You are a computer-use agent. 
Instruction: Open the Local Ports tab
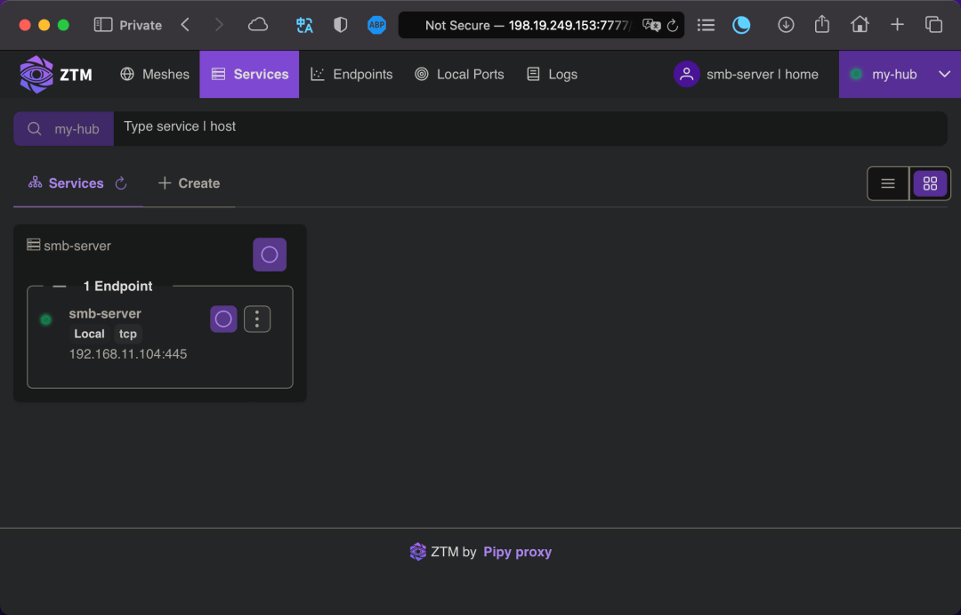pyautogui.click(x=459, y=74)
